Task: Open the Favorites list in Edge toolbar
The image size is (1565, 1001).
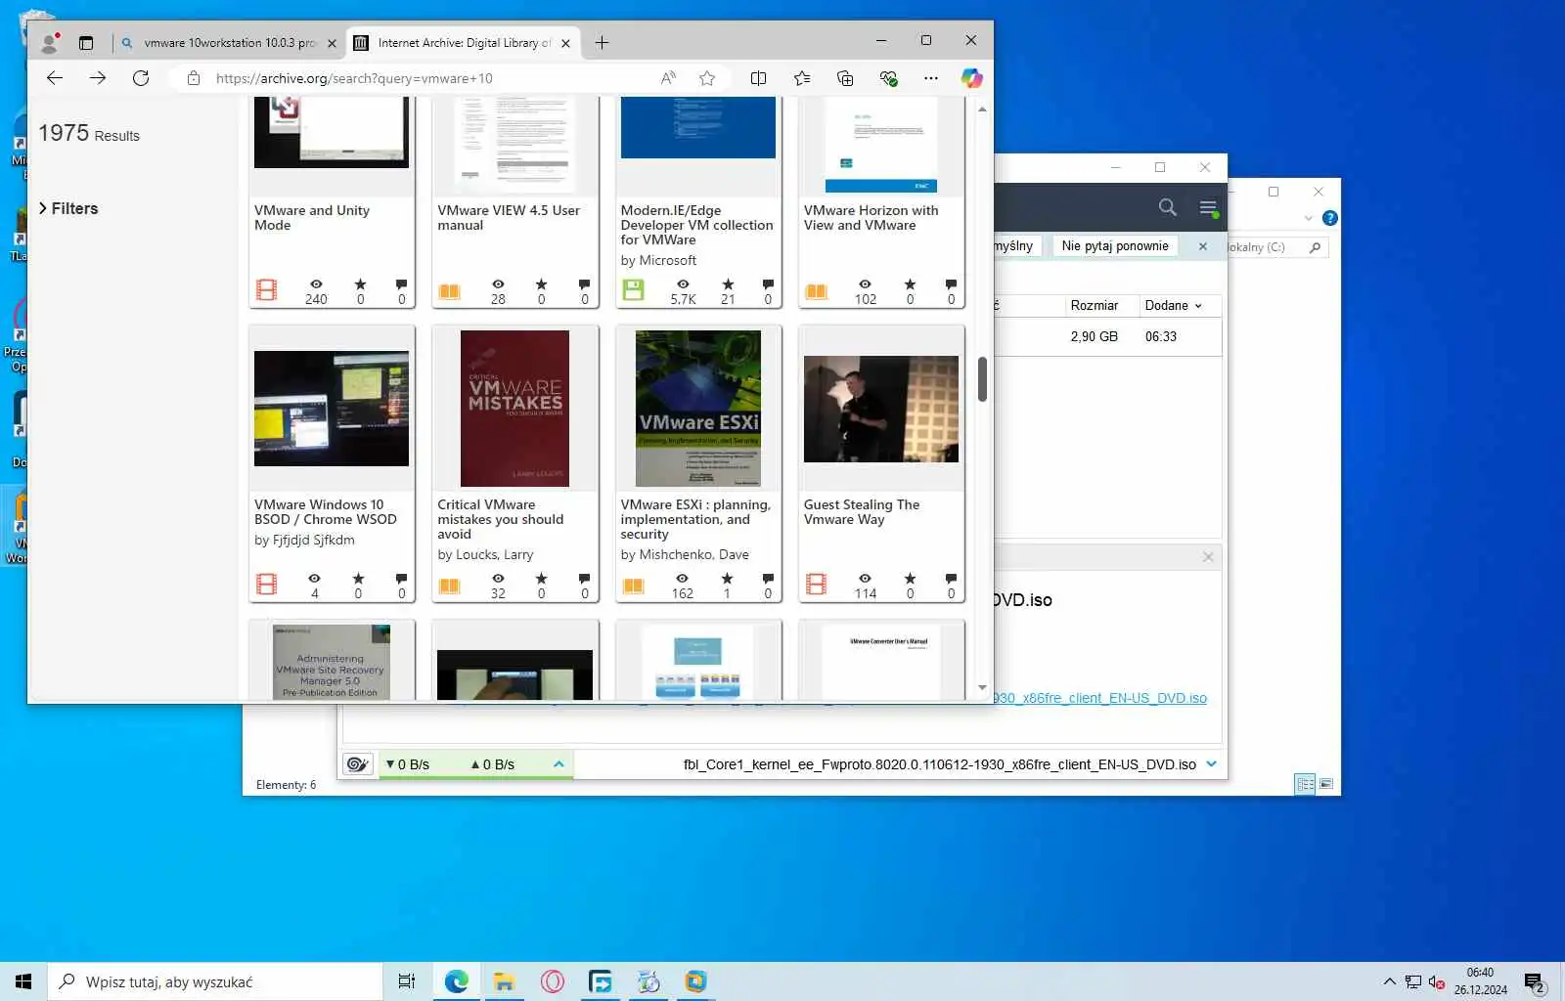Action: (802, 78)
